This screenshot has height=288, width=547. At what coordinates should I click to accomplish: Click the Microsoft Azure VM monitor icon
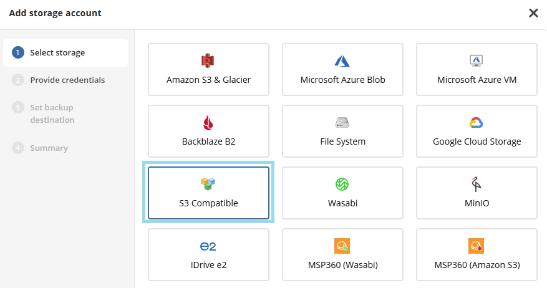pyautogui.click(x=477, y=60)
